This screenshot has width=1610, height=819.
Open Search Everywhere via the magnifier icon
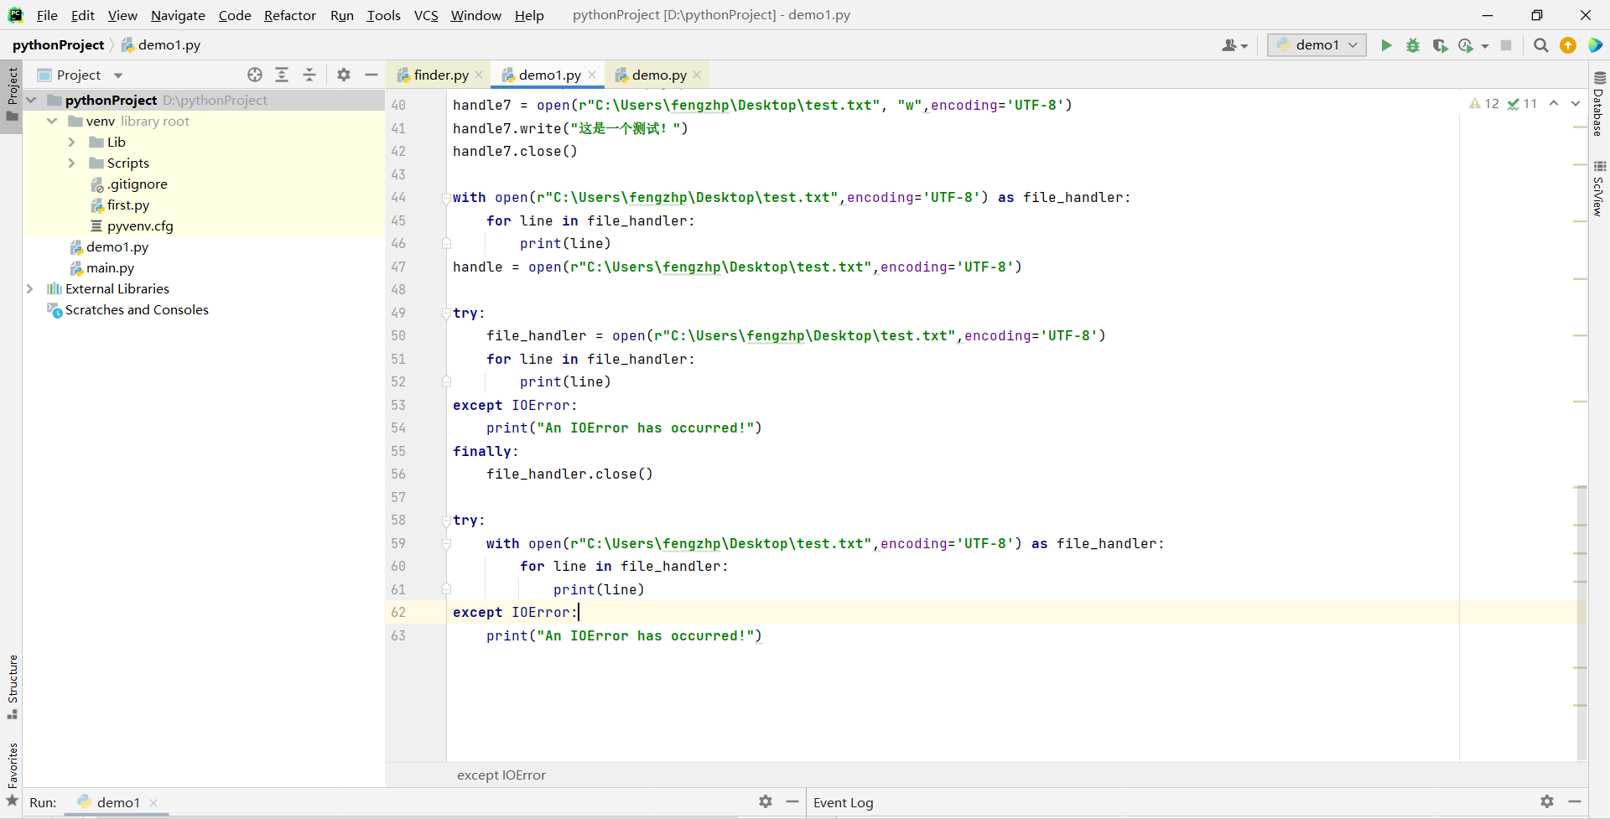[1540, 45]
